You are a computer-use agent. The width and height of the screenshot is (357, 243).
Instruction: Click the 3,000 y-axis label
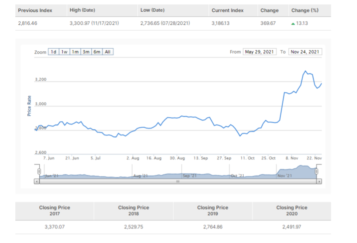point(41,104)
